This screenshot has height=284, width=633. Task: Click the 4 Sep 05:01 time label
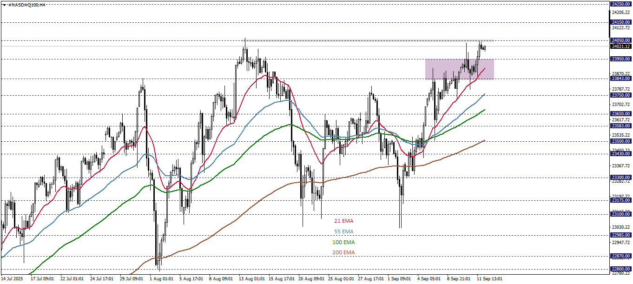tap(429, 279)
